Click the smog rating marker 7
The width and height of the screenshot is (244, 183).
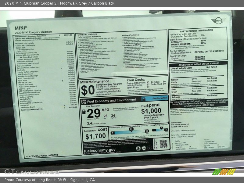(x=161, y=128)
